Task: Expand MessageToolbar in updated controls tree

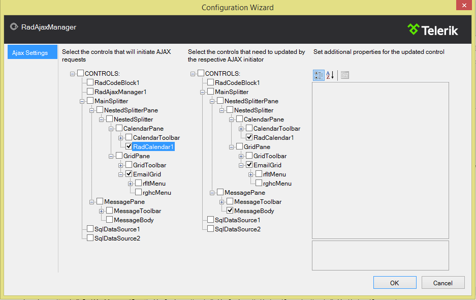Action: [x=222, y=202]
